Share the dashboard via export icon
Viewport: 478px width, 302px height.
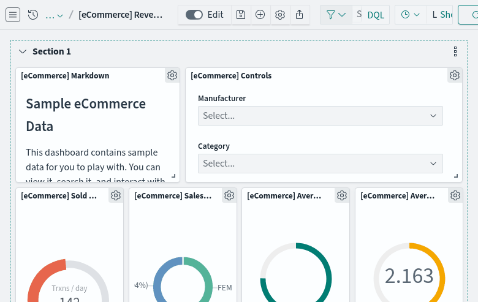pos(299,15)
